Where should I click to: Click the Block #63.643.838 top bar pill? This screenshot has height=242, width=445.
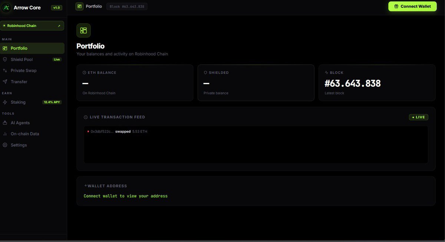click(127, 6)
